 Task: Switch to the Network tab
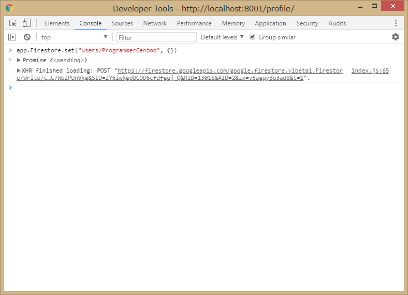click(x=155, y=23)
